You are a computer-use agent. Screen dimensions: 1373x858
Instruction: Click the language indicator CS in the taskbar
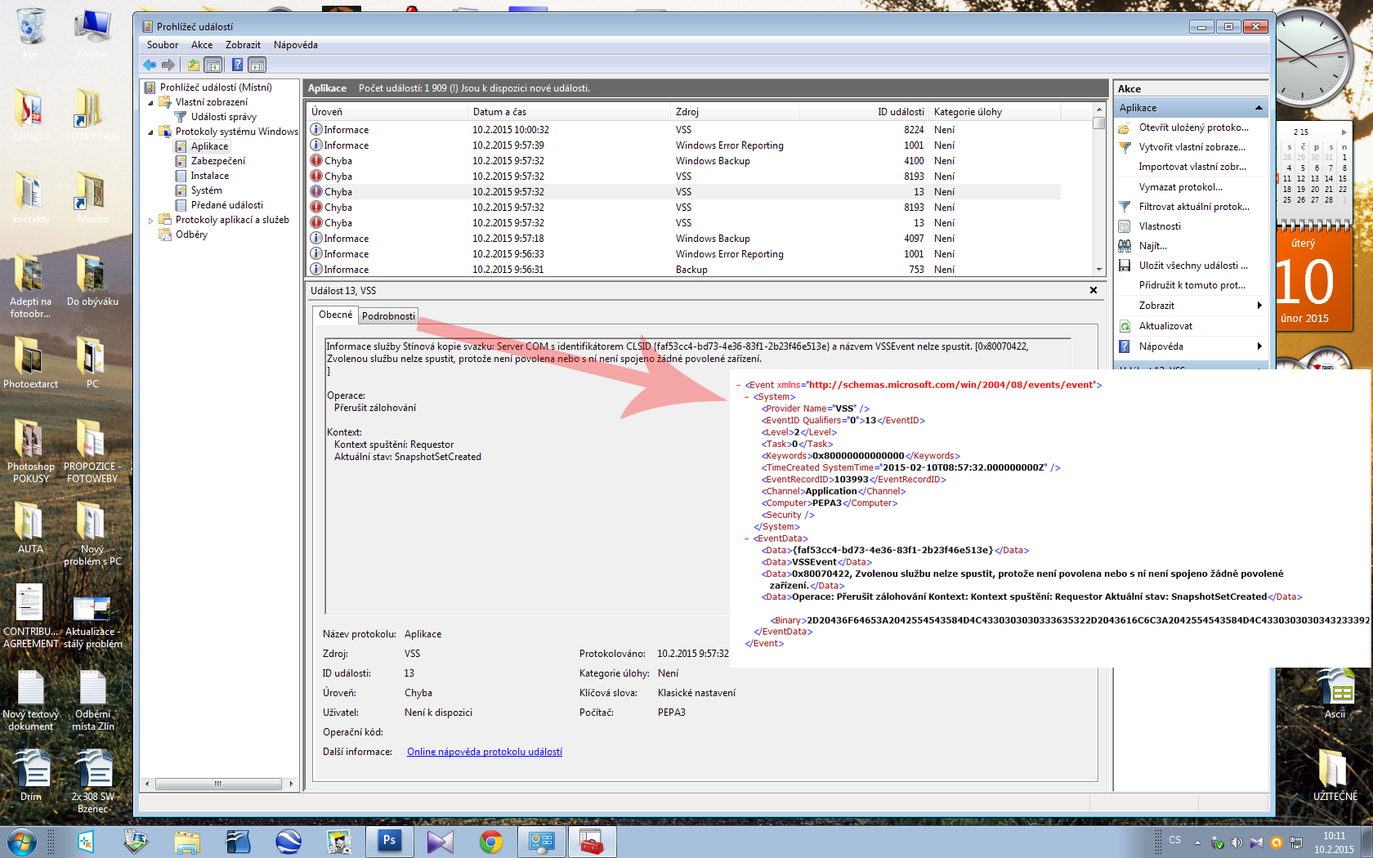click(1174, 840)
